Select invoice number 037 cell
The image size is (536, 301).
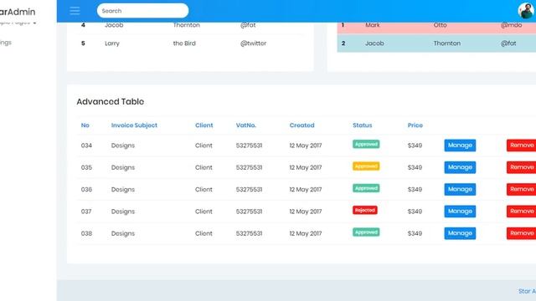point(86,212)
